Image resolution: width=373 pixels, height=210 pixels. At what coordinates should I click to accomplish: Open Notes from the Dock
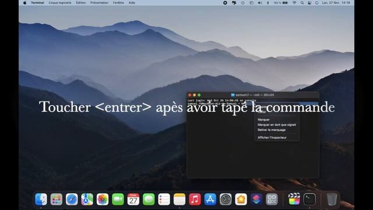click(180, 199)
